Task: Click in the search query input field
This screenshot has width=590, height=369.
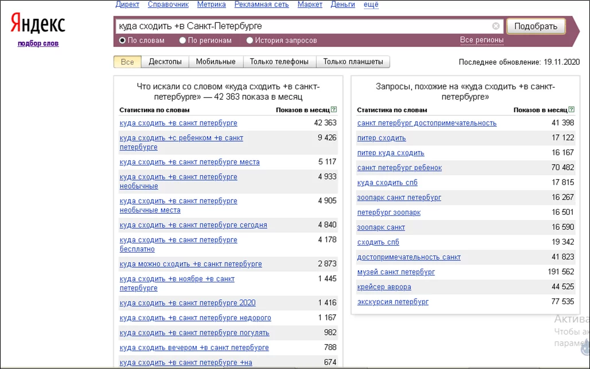Action: (x=303, y=26)
